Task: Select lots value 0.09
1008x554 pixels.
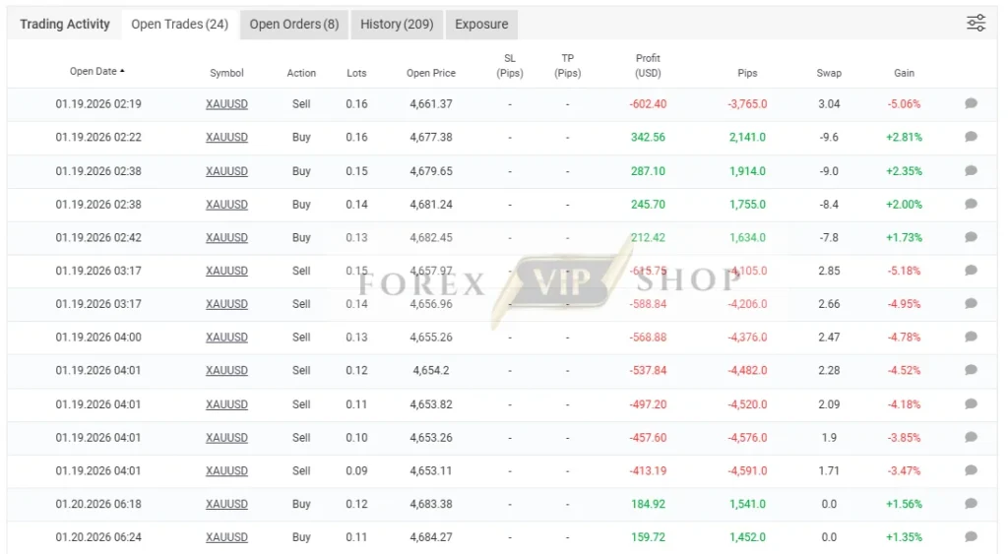Action: [356, 471]
